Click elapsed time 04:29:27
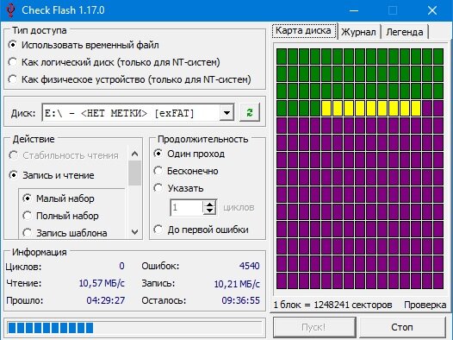 106,300
